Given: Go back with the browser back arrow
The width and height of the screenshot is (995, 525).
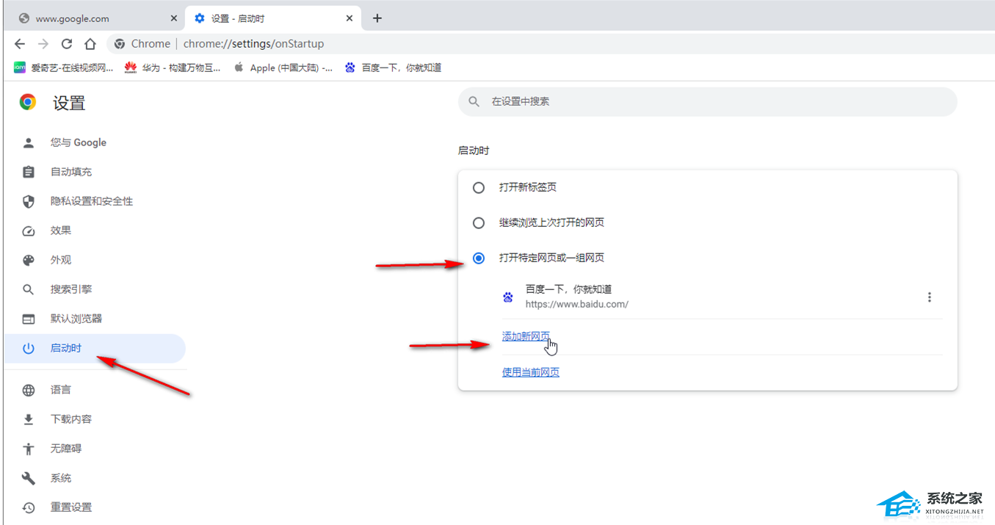Looking at the screenshot, I should click(20, 44).
